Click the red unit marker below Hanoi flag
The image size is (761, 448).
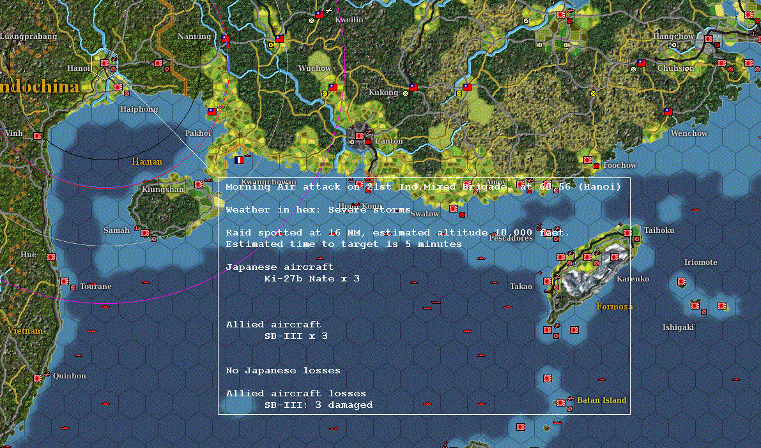[113, 70]
